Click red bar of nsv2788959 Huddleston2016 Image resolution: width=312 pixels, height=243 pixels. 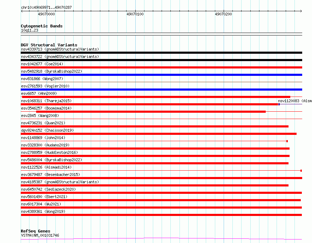coord(155,156)
